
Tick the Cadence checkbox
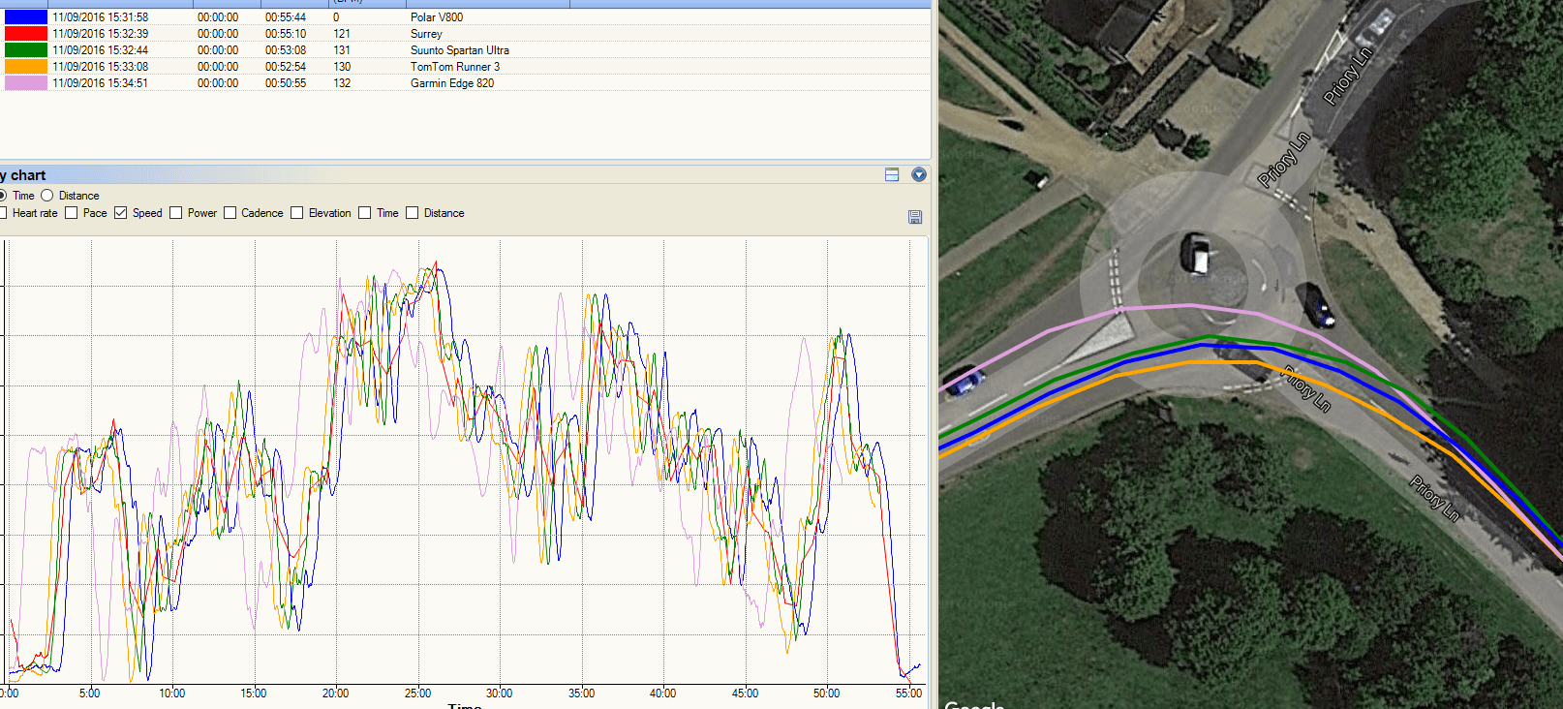[x=230, y=213]
